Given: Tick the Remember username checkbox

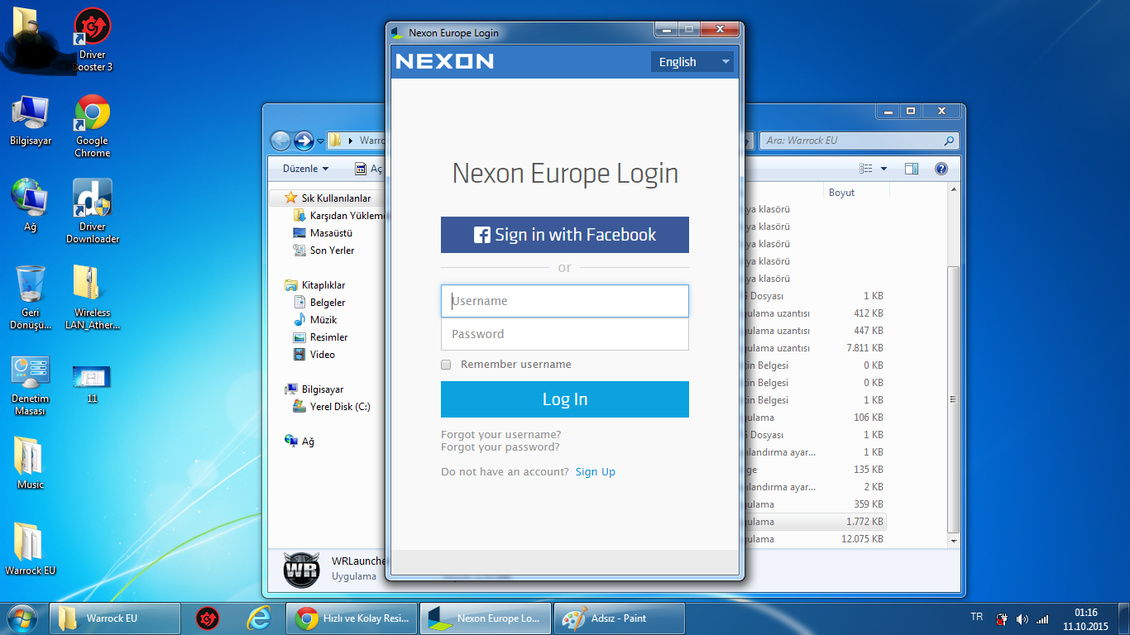Looking at the screenshot, I should tap(446, 365).
